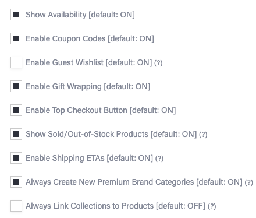Open help (?) for Sold/Out-of-Stock Products
256x218 pixels.
203,135
